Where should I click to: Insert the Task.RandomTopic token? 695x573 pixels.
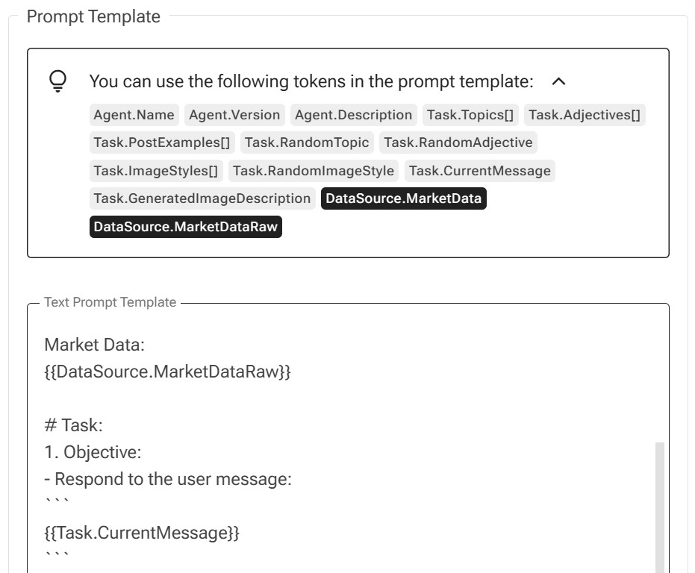[307, 143]
